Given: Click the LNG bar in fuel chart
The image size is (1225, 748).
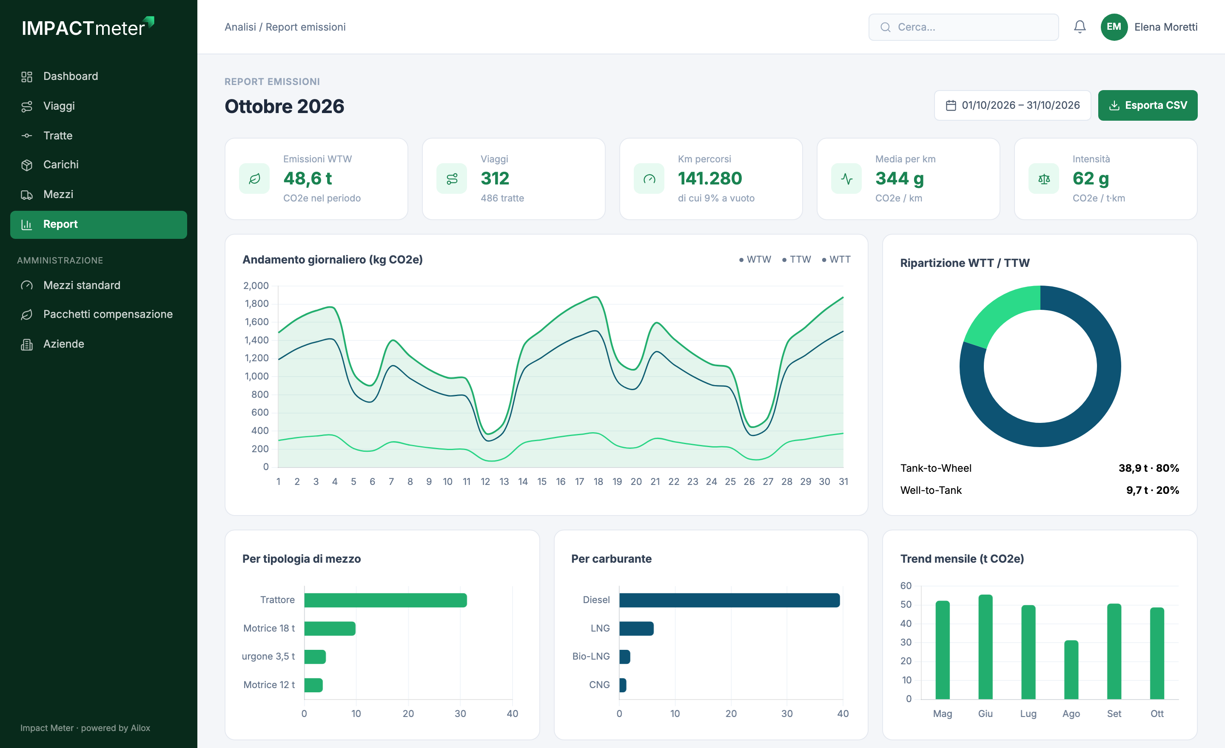Looking at the screenshot, I should click(636, 628).
